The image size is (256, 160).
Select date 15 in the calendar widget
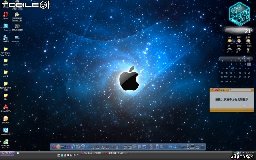(226, 73)
